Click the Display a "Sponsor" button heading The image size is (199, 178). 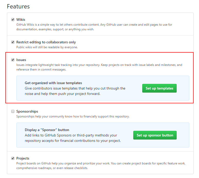[x=47, y=130]
